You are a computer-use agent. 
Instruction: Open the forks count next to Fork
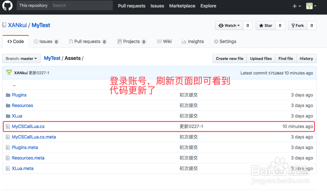point(312,25)
